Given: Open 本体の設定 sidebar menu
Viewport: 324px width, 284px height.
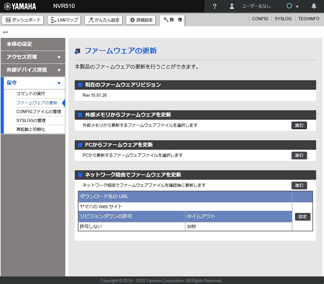Looking at the screenshot, I should (x=33, y=44).
